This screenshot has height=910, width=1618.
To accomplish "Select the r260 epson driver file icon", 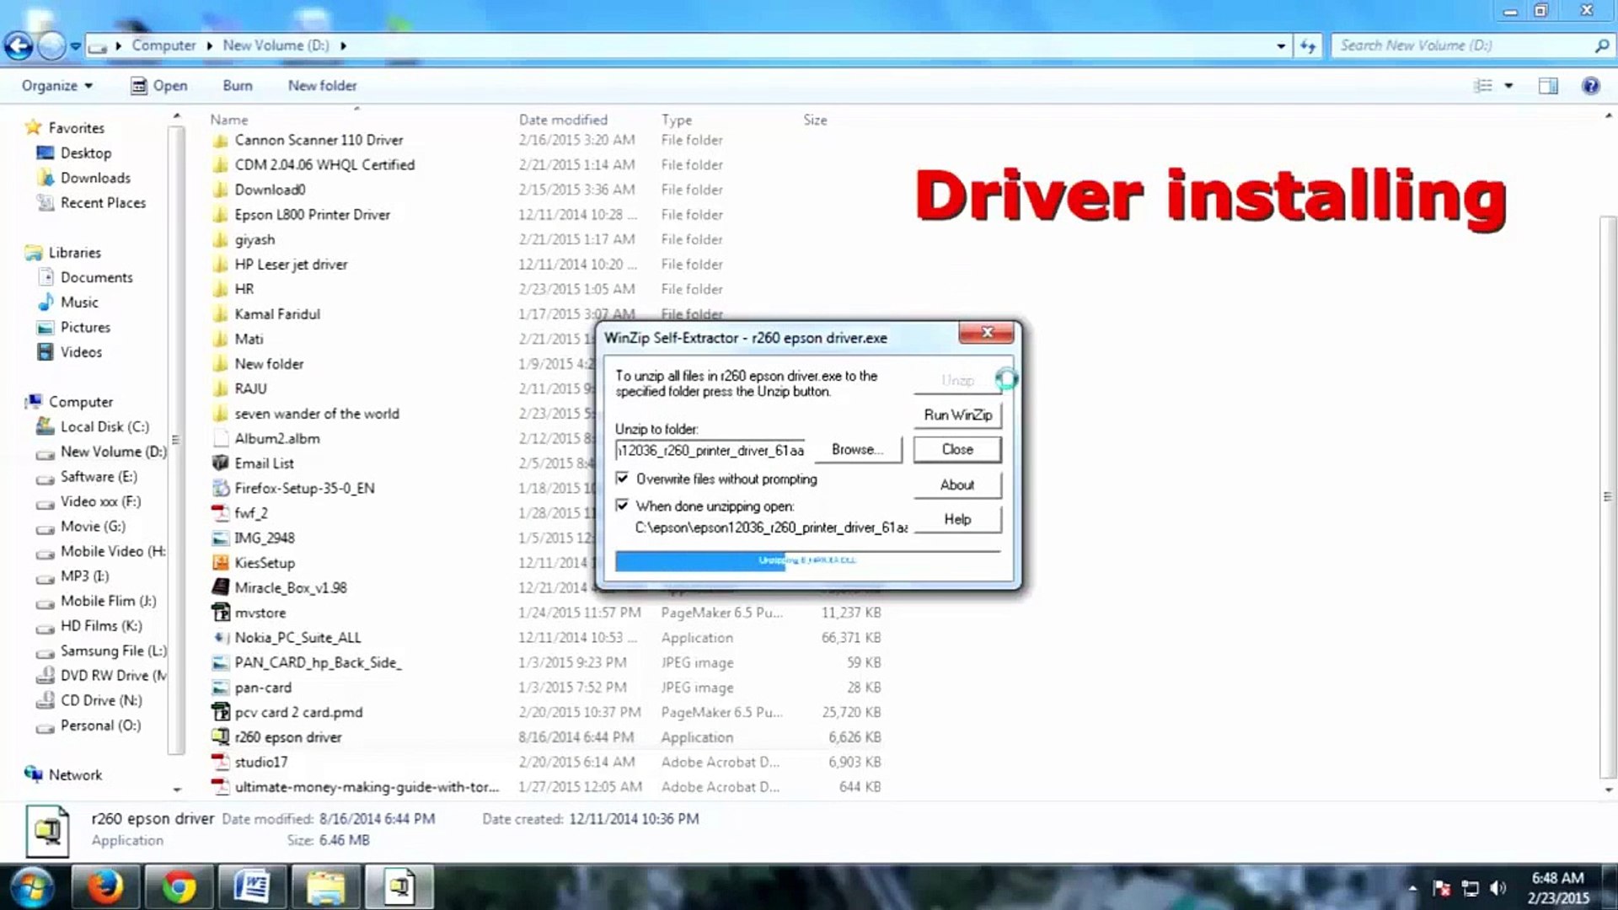I will 221,737.
